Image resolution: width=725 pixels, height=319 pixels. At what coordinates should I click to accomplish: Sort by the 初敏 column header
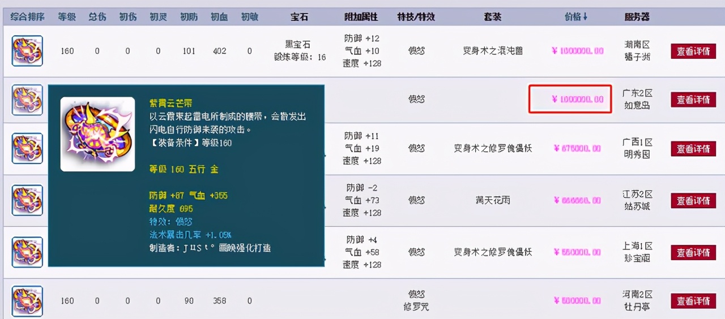[x=249, y=17]
